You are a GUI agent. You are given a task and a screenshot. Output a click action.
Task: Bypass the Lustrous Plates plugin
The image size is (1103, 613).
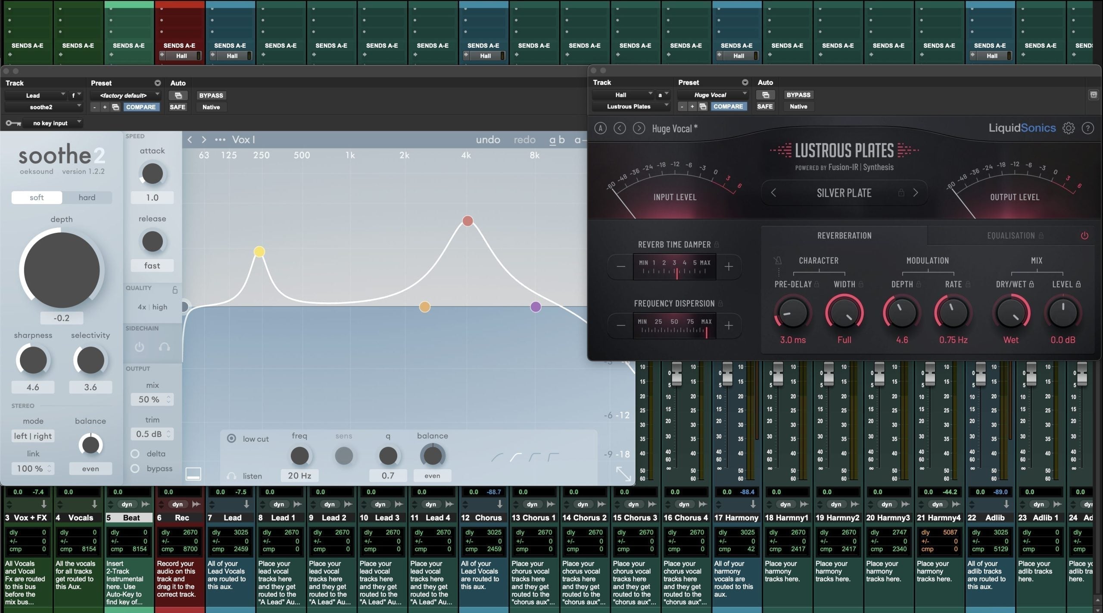pyautogui.click(x=798, y=95)
